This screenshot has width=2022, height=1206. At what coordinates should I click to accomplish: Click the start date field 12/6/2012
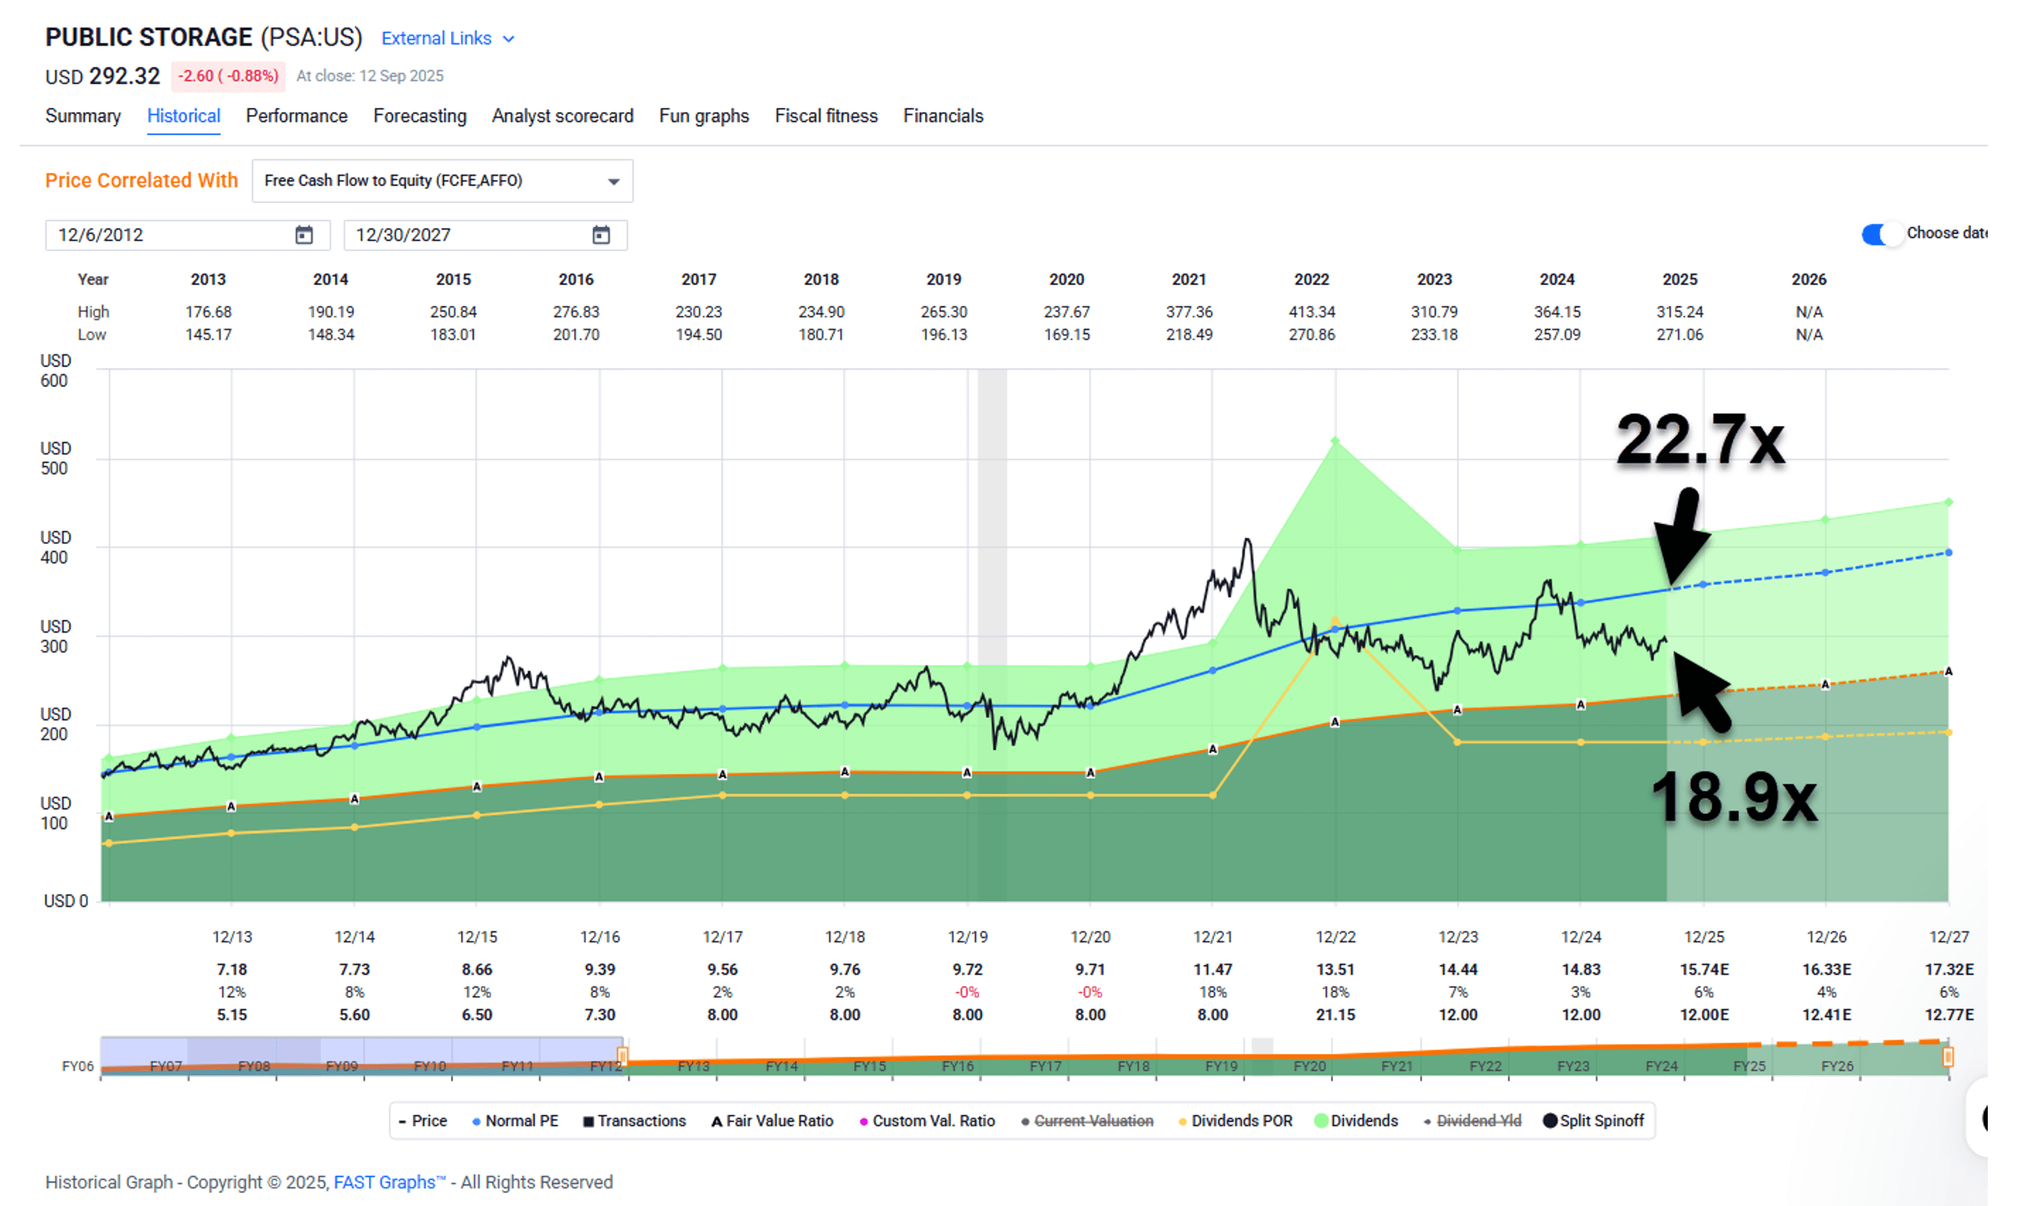tap(188, 235)
